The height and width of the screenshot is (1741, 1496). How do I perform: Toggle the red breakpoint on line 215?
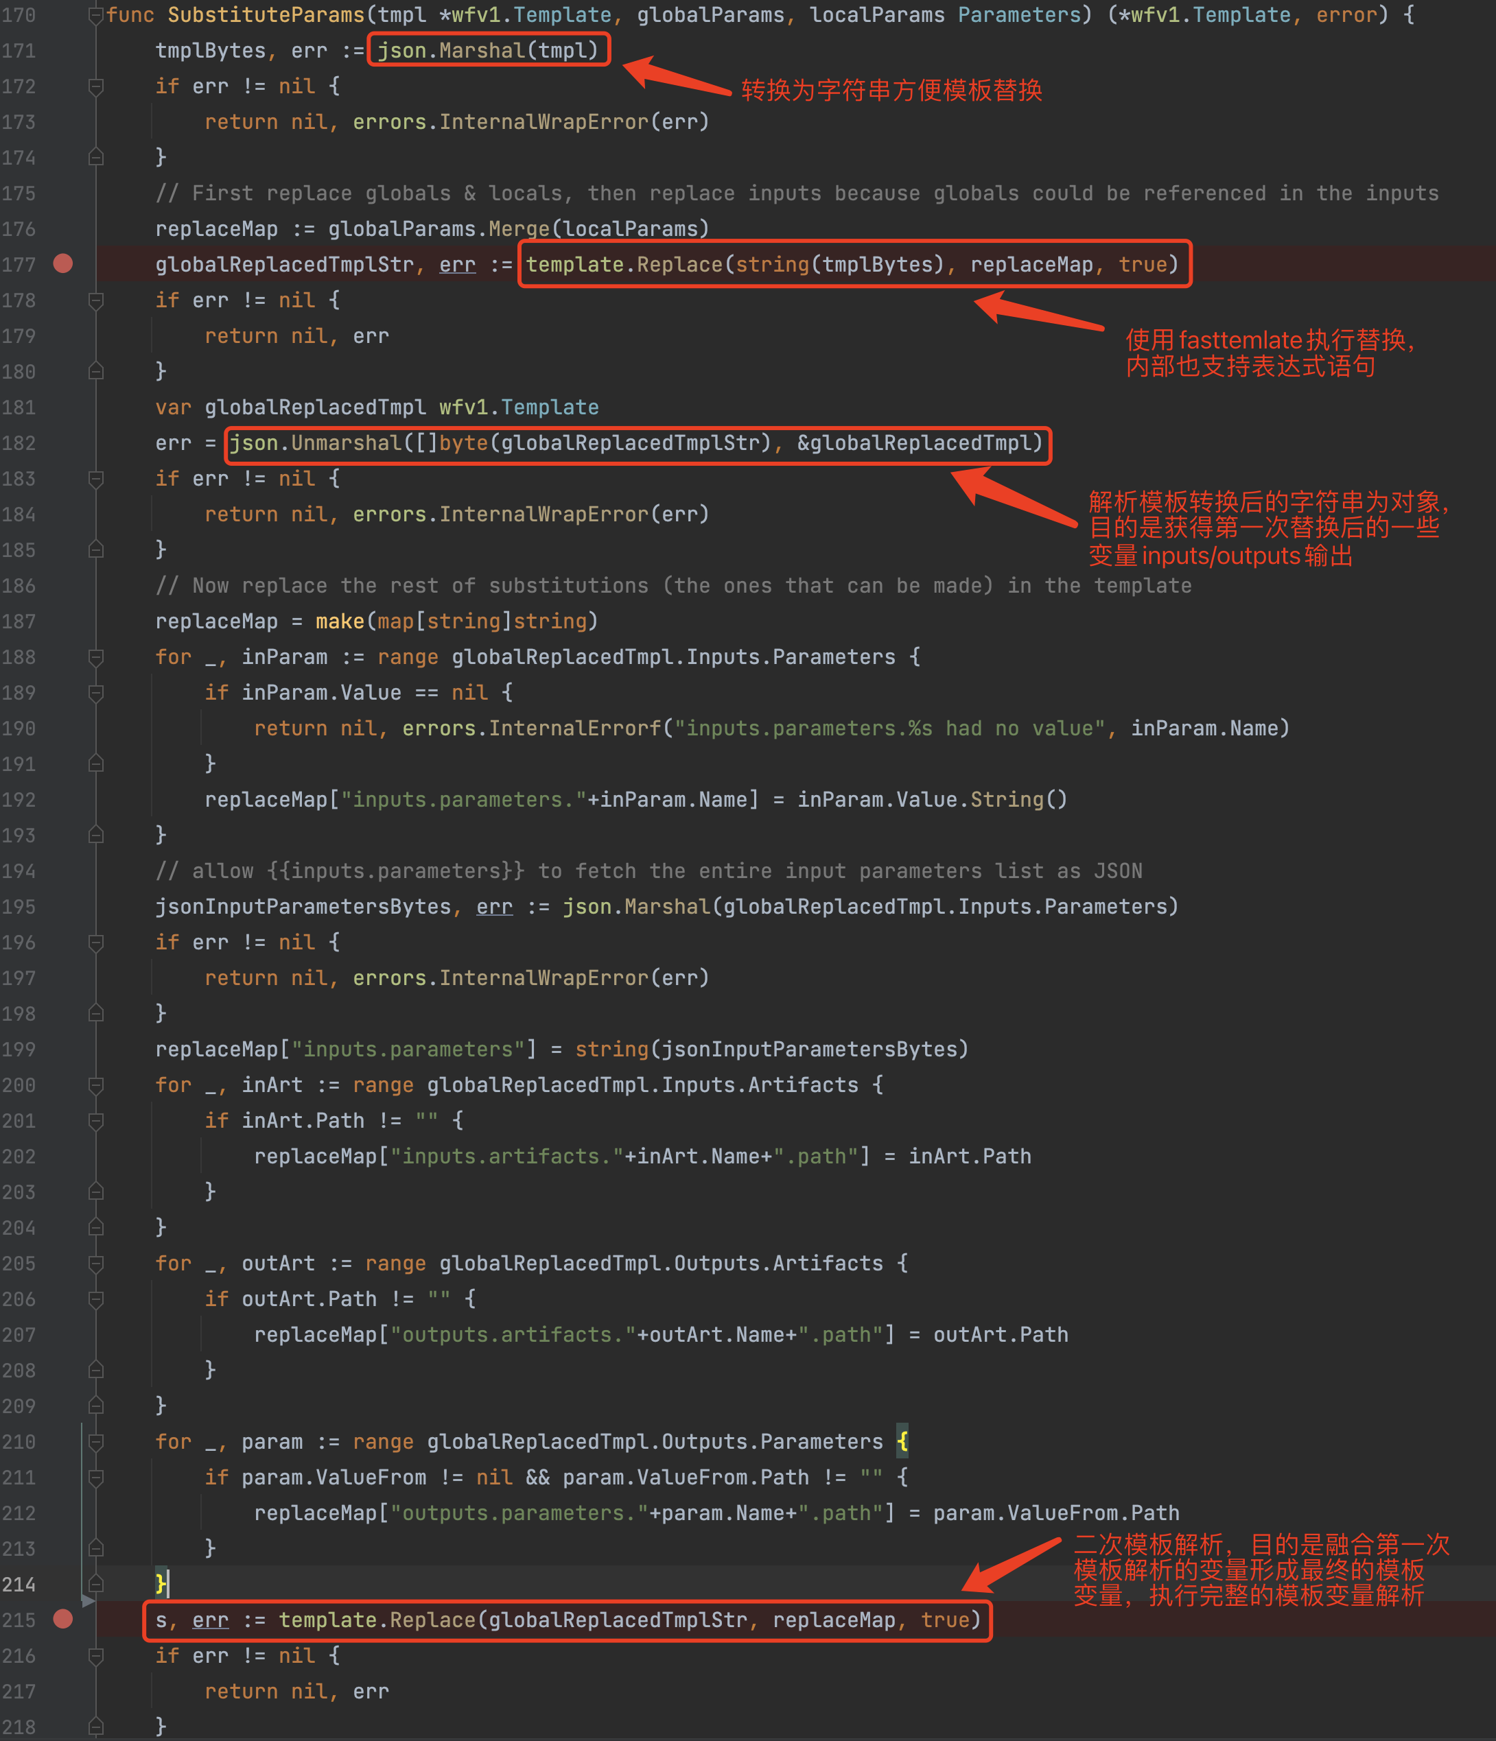63,1618
